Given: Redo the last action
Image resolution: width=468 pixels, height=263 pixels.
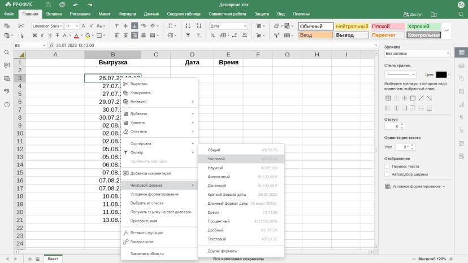Looking at the screenshot, I should click(89, 5).
